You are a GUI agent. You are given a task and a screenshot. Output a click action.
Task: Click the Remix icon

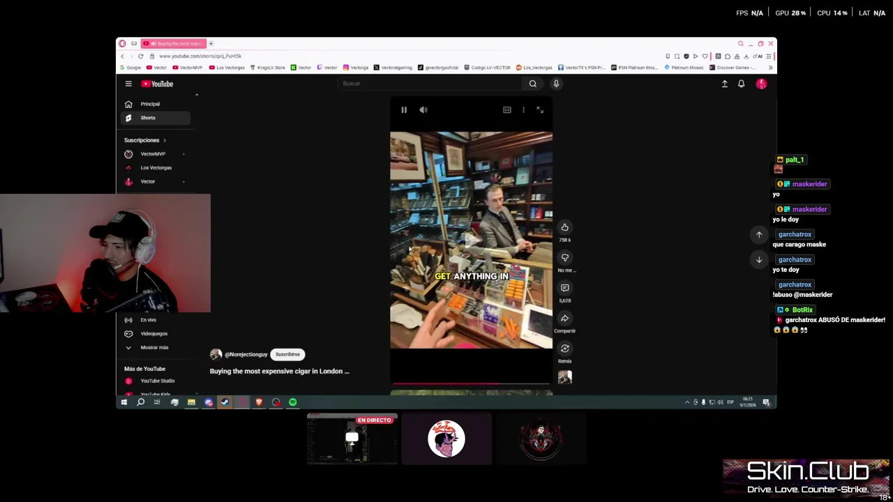(x=565, y=349)
